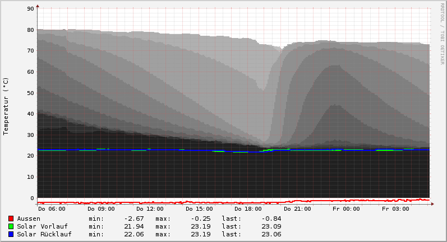Click the Fr 00:00 time label
The image size is (447, 242).
(346, 209)
